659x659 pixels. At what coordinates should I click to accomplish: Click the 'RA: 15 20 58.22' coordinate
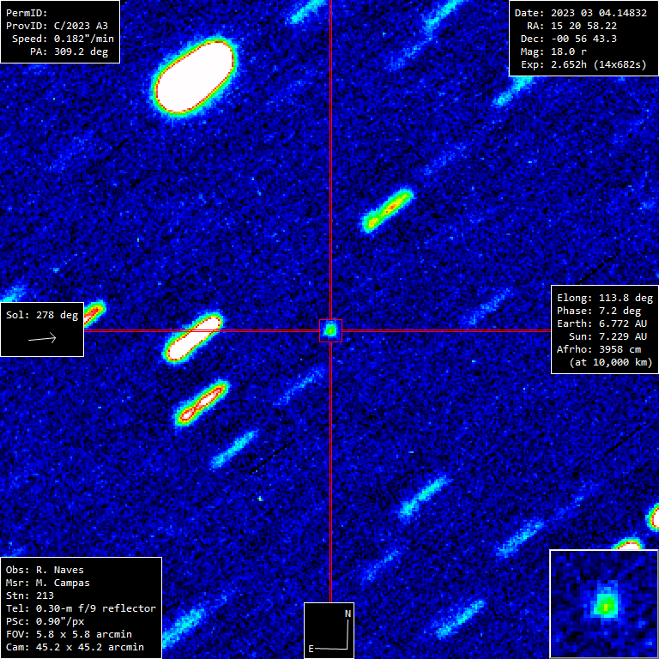pyautogui.click(x=572, y=26)
